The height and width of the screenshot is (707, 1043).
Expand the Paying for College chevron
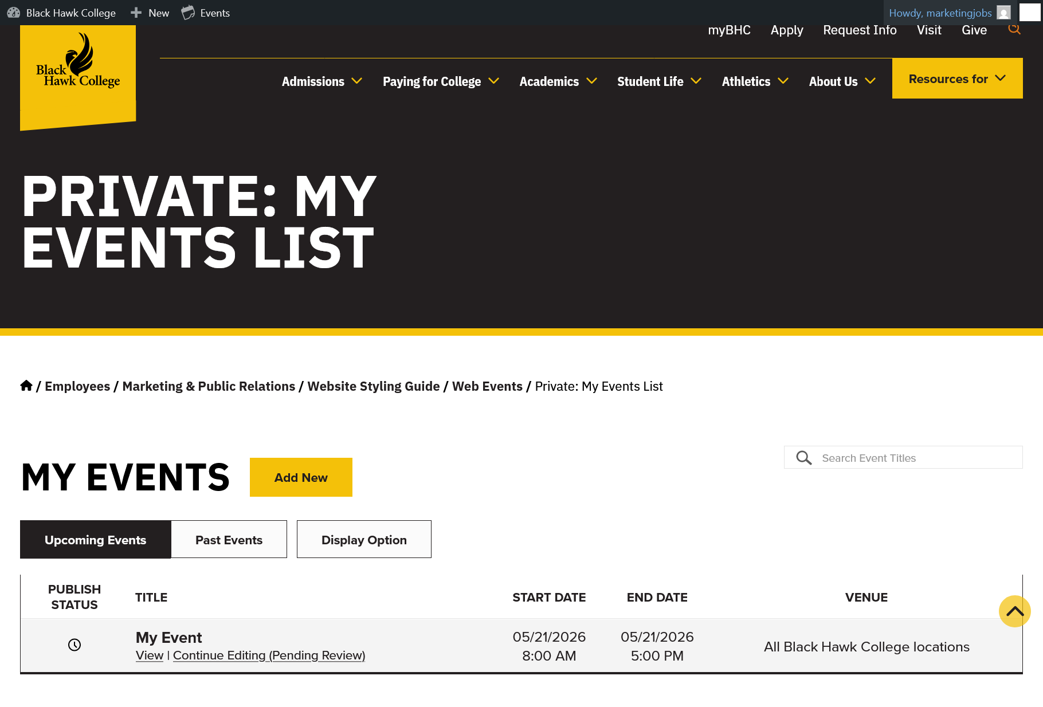click(x=493, y=81)
